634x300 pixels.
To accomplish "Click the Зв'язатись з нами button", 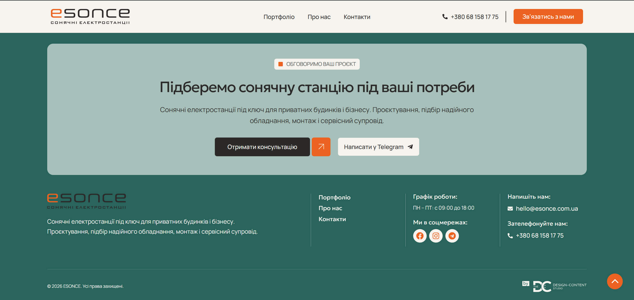I will click(548, 16).
